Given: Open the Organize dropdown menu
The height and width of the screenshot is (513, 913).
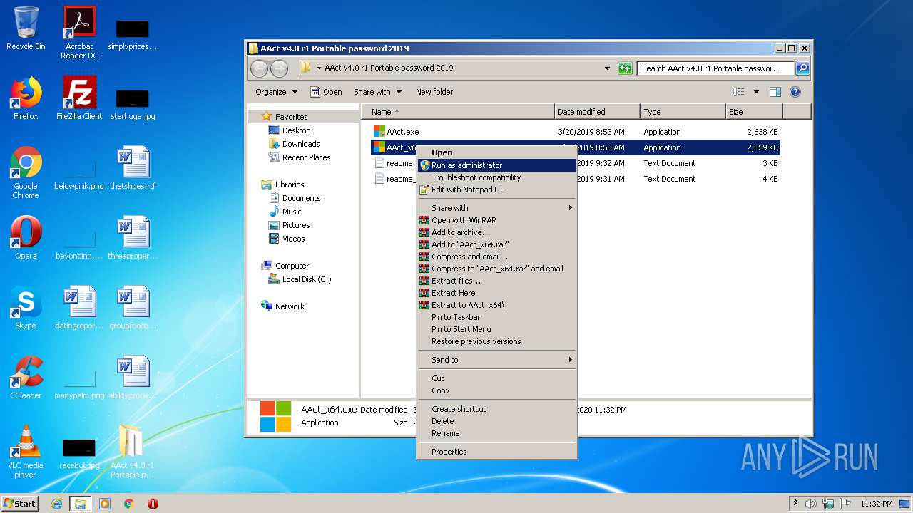Looking at the screenshot, I should pos(276,92).
